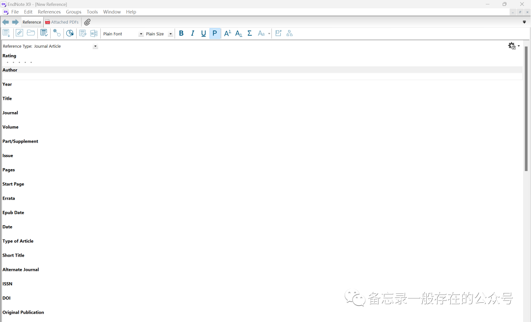Apply italic formatting

tap(192, 33)
